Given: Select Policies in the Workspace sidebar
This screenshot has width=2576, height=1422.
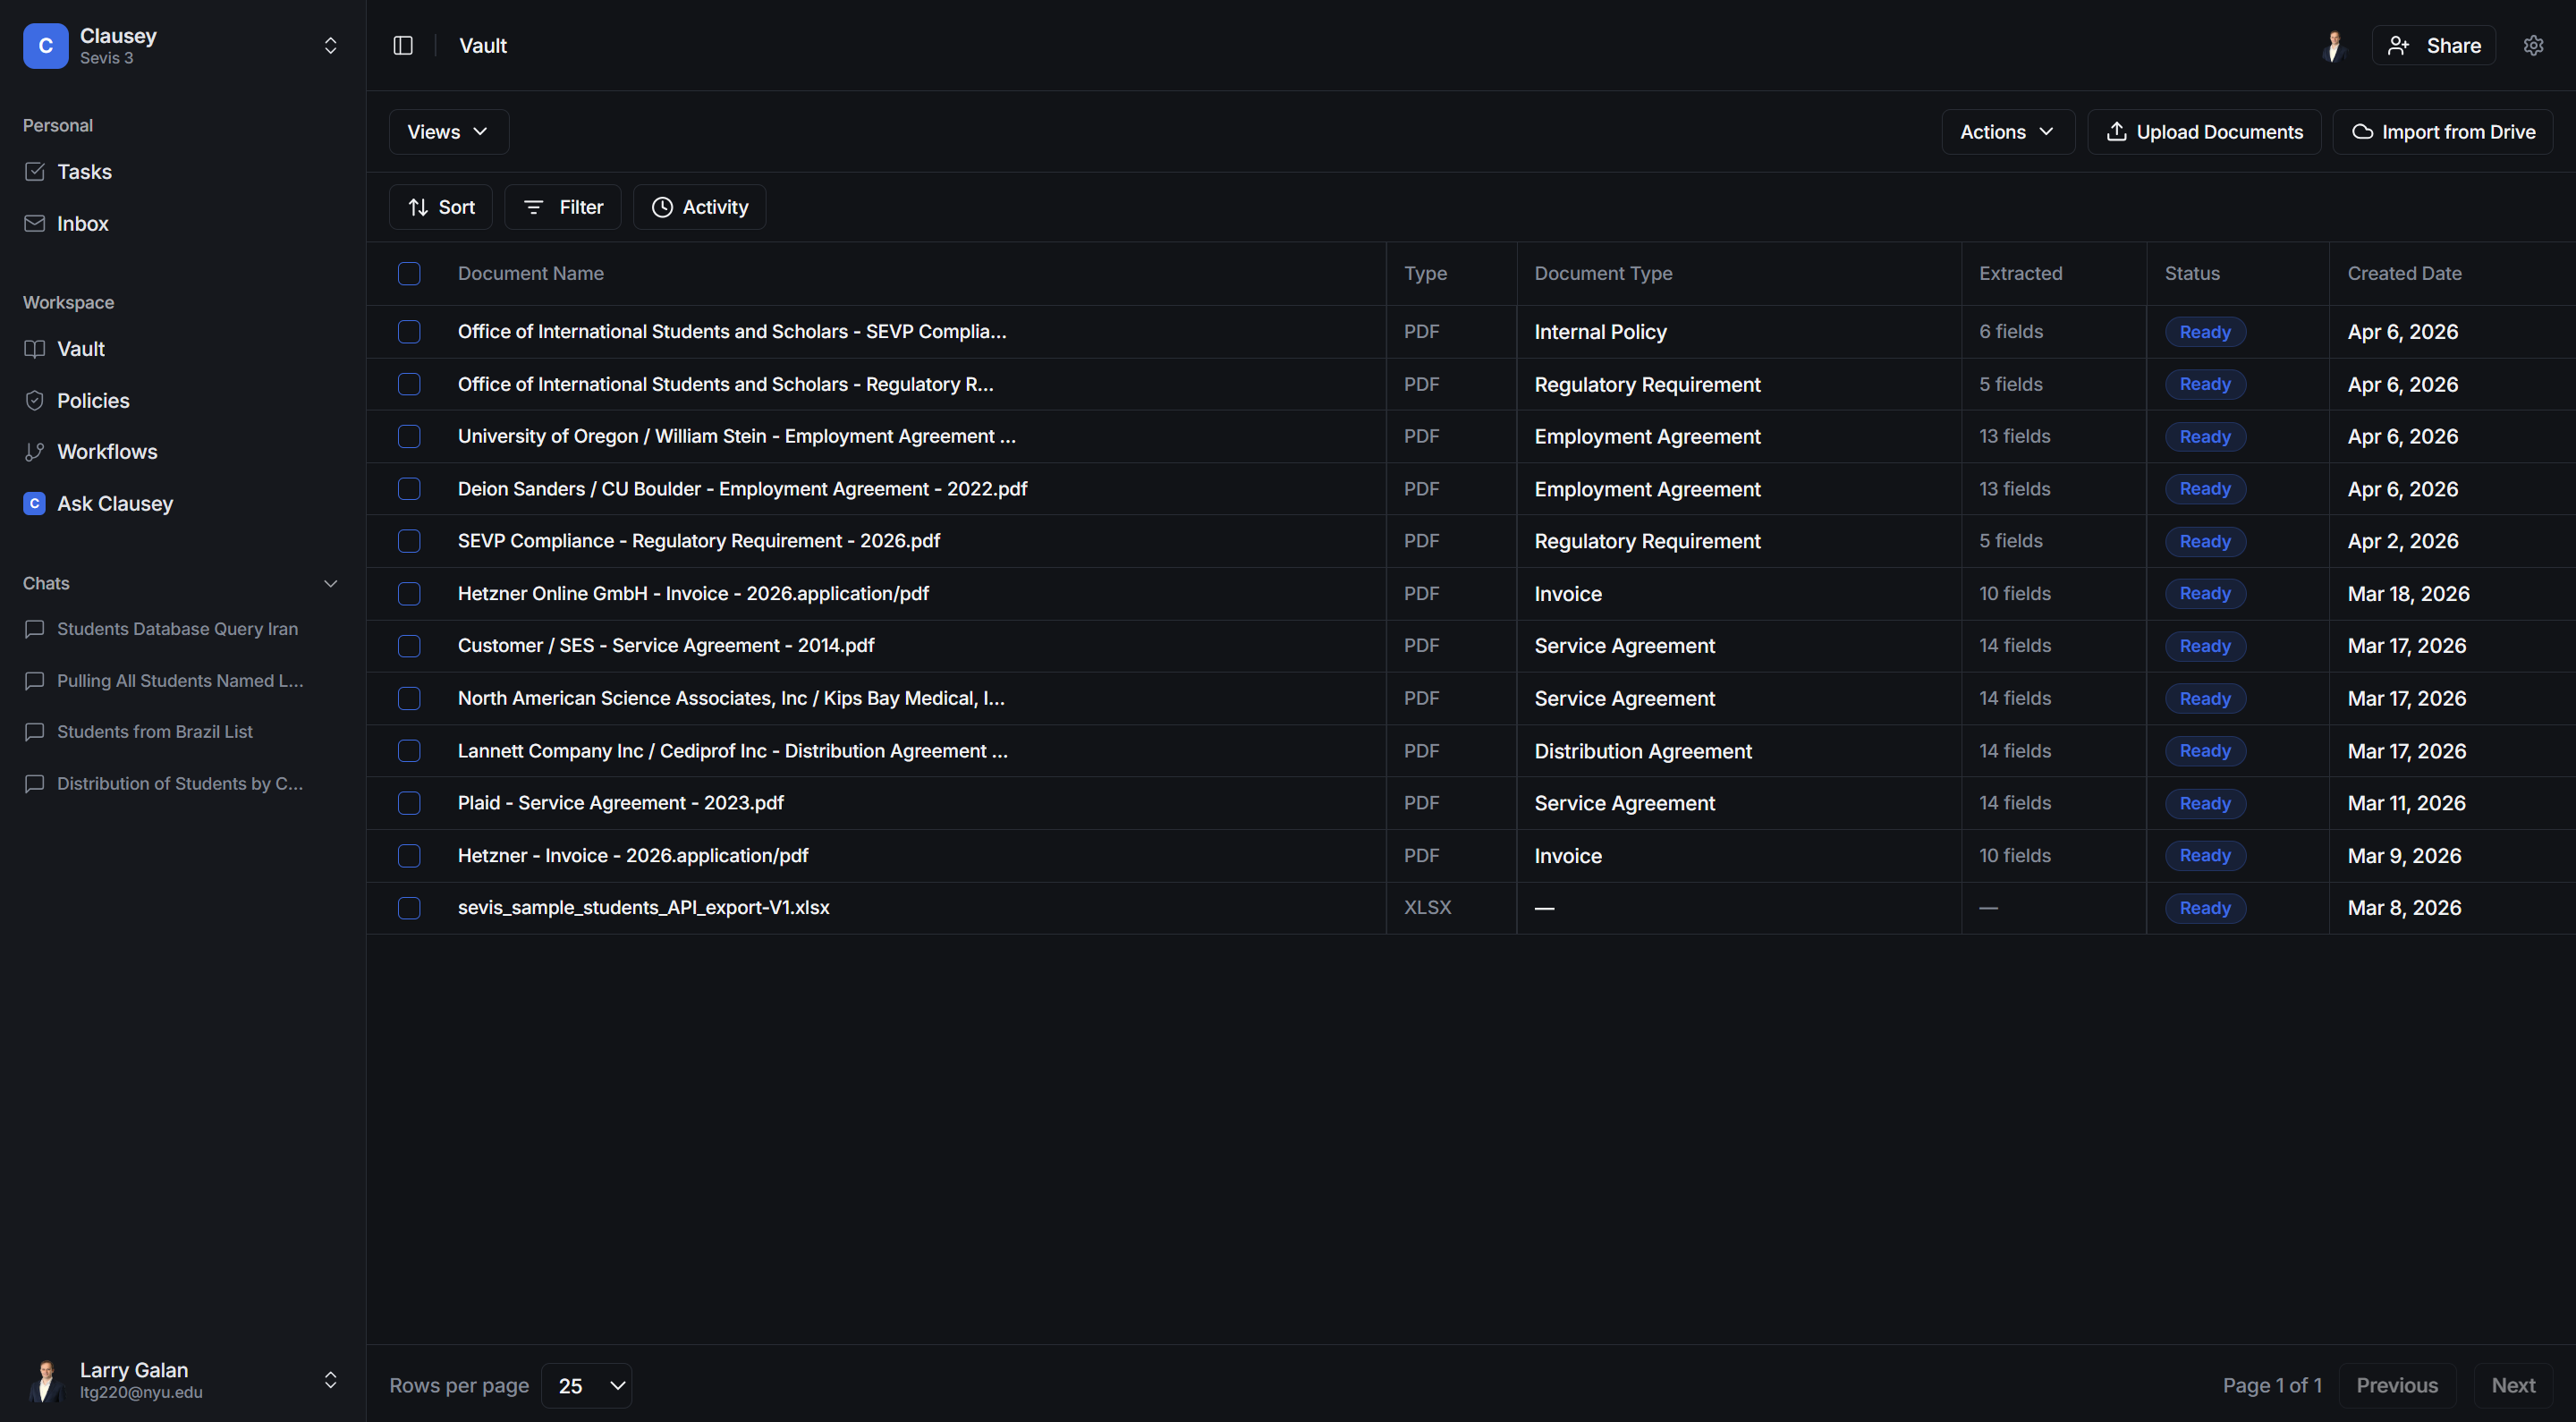Looking at the screenshot, I should click(92, 400).
